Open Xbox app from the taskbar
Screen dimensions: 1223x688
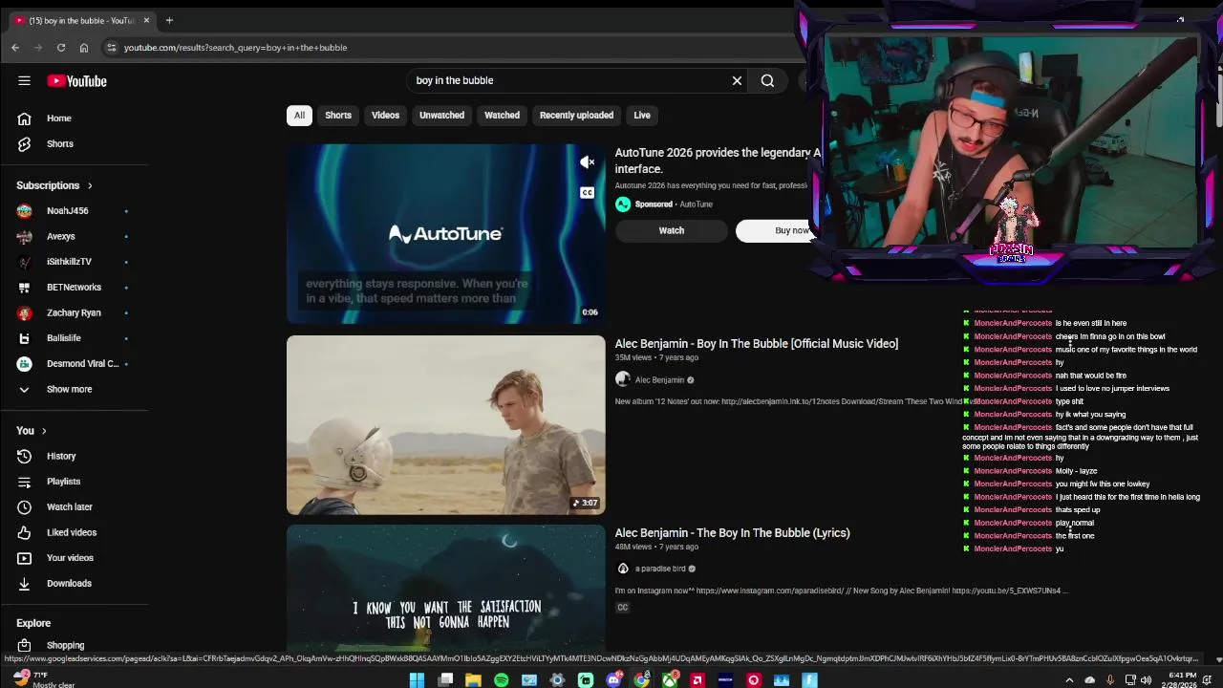click(671, 680)
